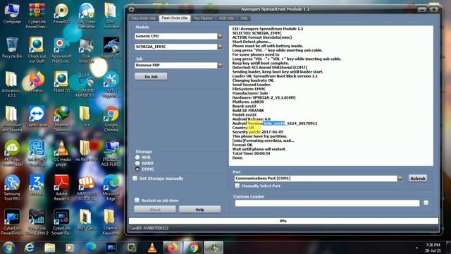Launch Microsoft Edge desktop shortcut
This screenshot has height=254, width=451.
point(111,188)
